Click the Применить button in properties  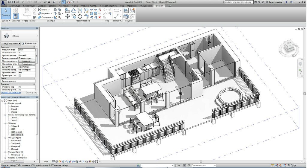click(x=32, y=93)
